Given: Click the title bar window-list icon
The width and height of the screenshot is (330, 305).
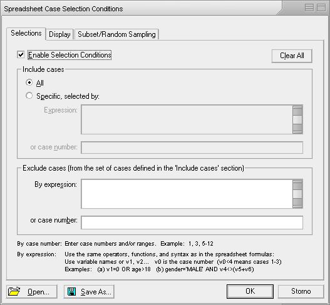Looking at the screenshot, I should click(309, 7).
